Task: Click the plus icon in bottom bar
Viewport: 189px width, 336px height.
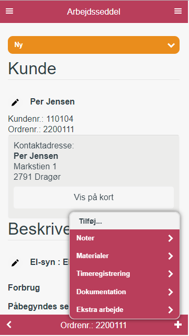Action: (178, 325)
